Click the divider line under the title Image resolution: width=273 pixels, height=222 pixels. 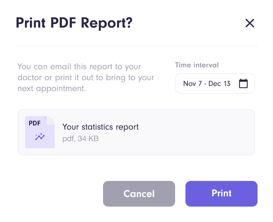pyautogui.click(x=136, y=46)
